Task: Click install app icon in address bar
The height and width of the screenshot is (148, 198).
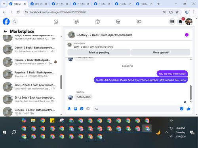Action: [x=171, y=12]
